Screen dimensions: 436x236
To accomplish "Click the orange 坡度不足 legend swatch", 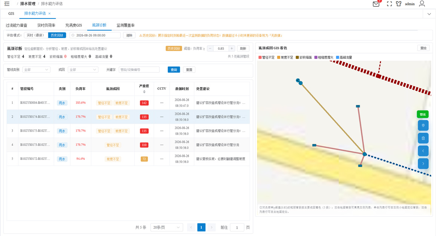I will 279,57.
